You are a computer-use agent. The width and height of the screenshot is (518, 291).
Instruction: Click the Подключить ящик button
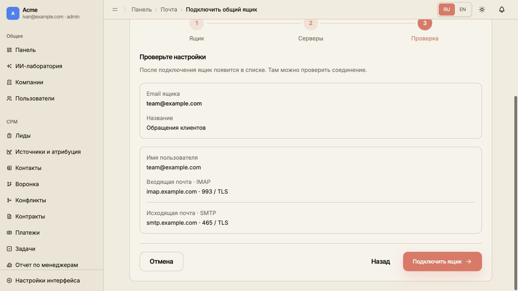[x=442, y=261]
